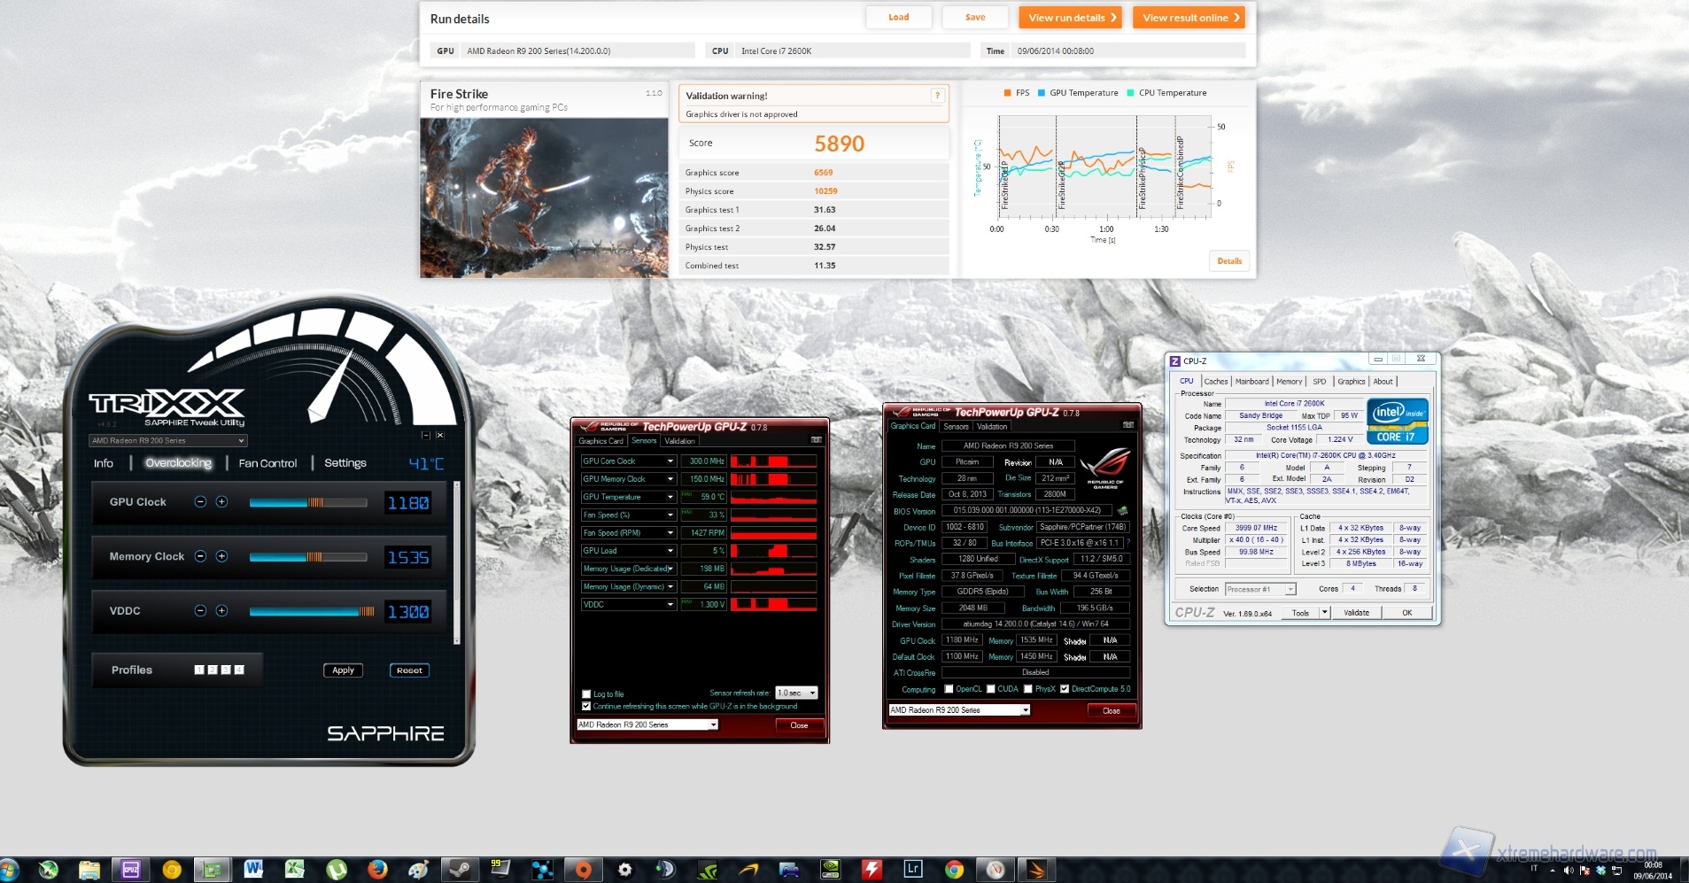Switch to Fan Control tab in TRIXX

pyautogui.click(x=267, y=463)
